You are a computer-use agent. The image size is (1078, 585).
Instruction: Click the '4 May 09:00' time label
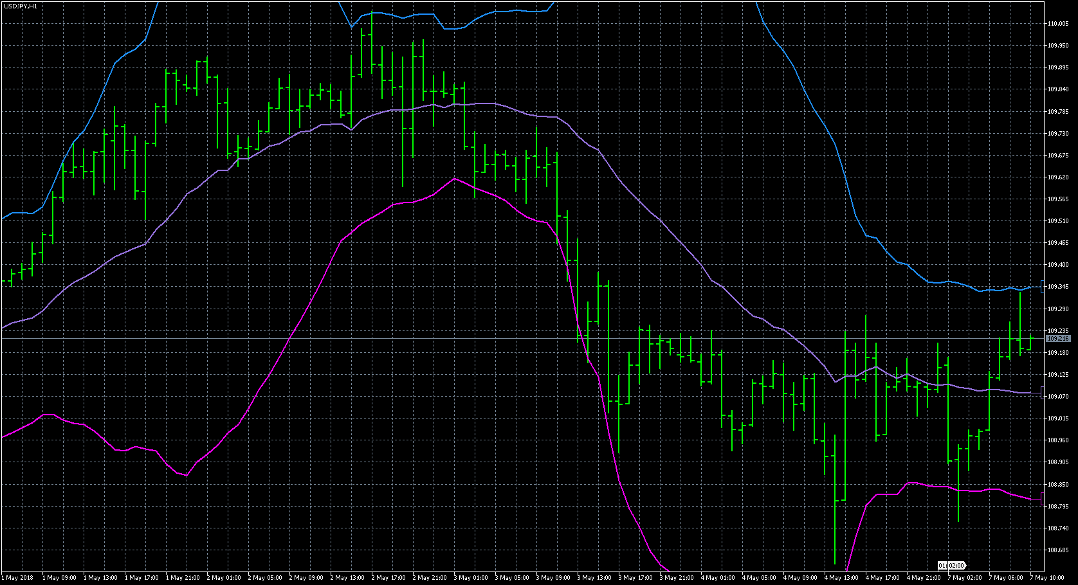click(800, 578)
